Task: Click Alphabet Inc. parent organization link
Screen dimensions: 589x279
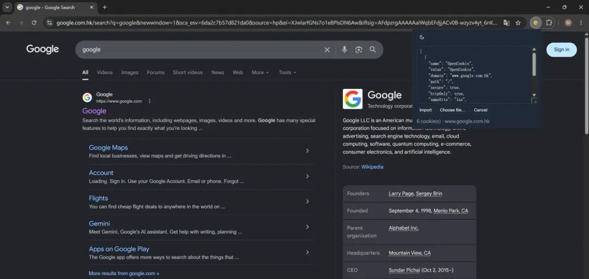Action: [404, 228]
